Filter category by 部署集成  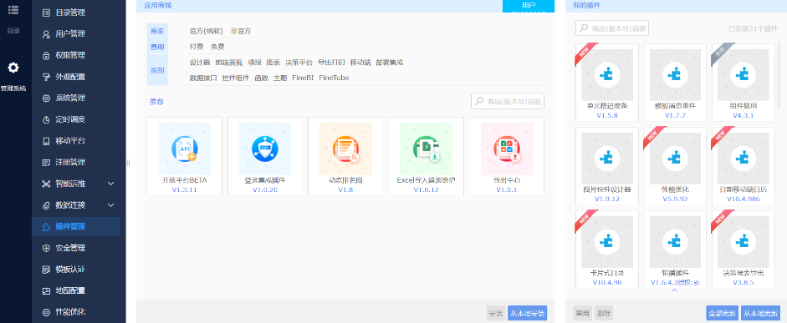[390, 63]
